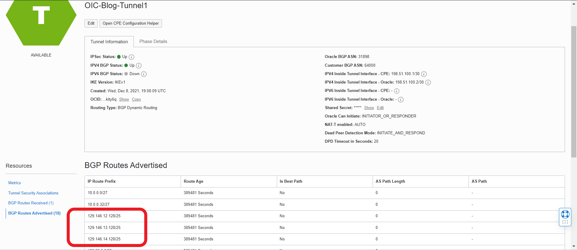View BGP Routes Received (1)

[31, 203]
